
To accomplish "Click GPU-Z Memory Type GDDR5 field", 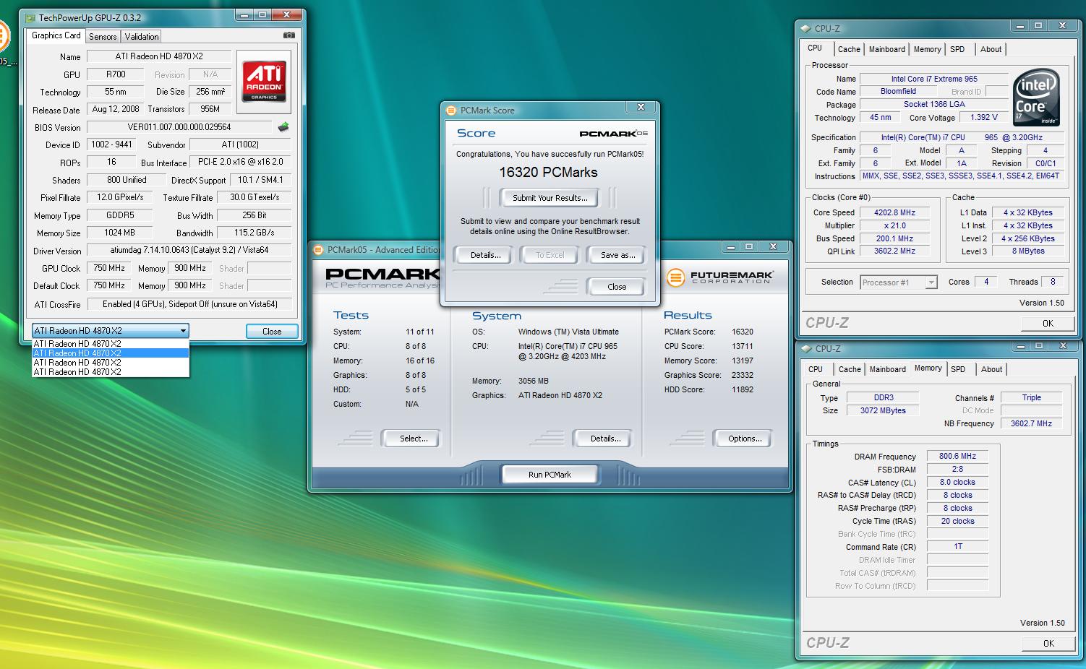I will coord(120,215).
